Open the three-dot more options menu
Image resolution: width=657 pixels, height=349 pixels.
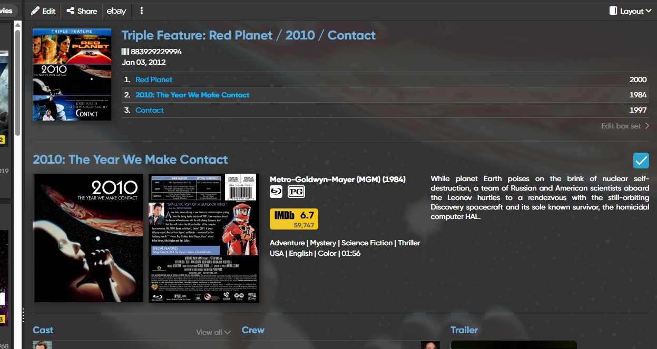pyautogui.click(x=142, y=11)
